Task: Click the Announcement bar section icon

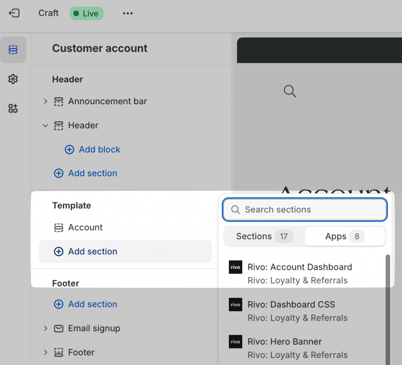Action: pyautogui.click(x=58, y=102)
